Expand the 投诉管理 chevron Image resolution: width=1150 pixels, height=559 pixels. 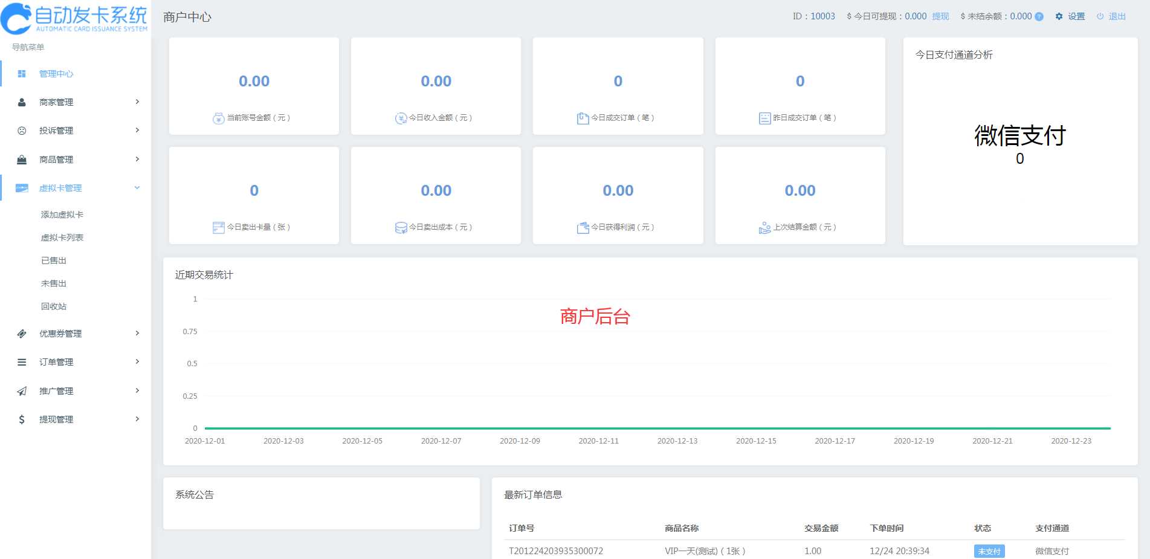137,130
